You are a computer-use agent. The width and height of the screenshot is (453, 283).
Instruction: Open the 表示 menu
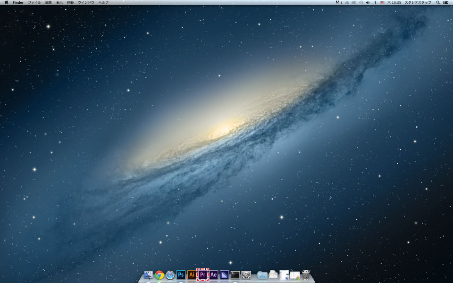59,2
